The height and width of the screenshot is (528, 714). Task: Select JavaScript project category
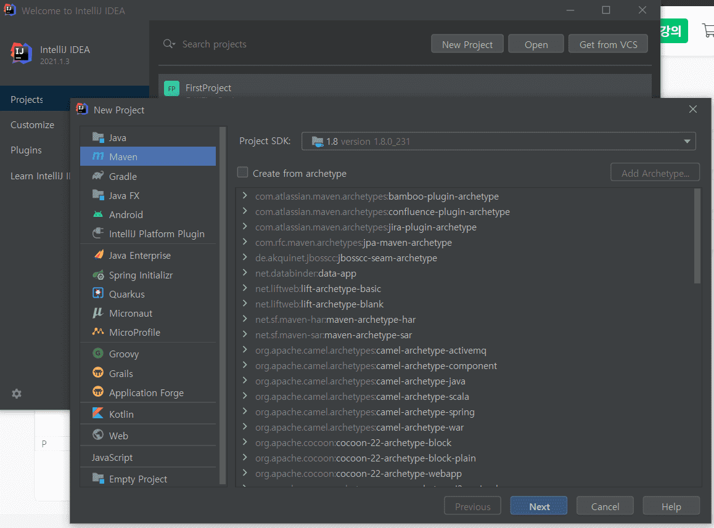148,457
